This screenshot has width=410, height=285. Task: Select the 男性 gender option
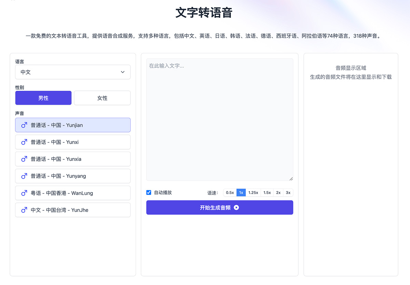(x=43, y=98)
